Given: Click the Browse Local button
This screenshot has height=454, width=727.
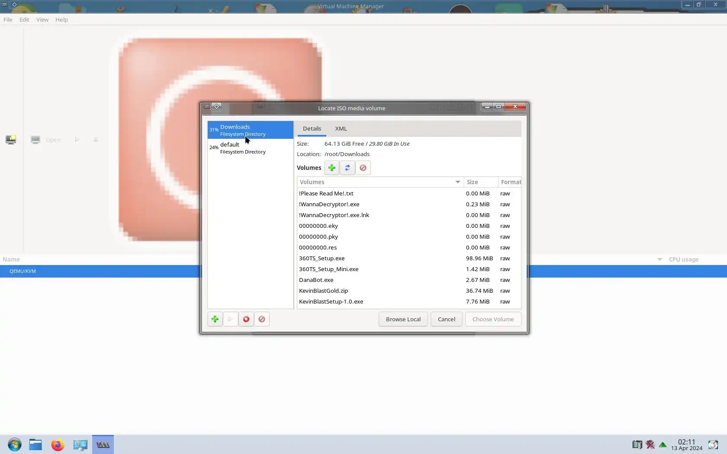Looking at the screenshot, I should click(x=403, y=319).
